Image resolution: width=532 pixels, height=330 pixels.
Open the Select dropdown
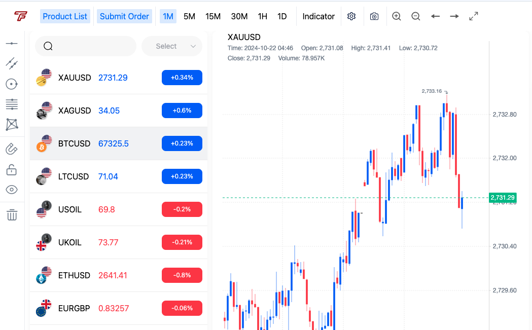172,46
